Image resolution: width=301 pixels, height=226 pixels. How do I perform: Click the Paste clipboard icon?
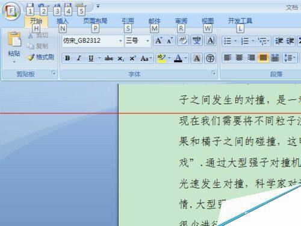[14, 39]
